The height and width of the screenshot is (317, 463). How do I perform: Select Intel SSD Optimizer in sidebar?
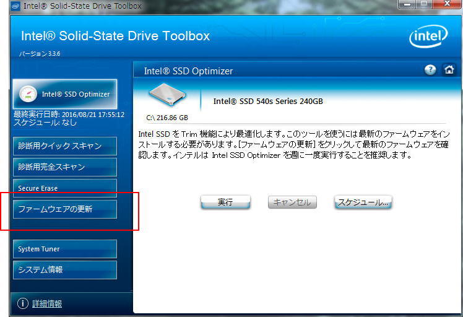tap(65, 94)
